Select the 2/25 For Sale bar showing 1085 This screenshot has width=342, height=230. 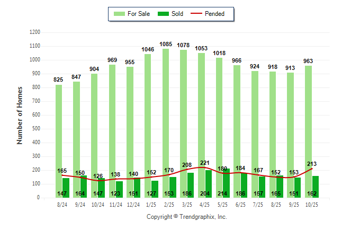tap(166, 117)
